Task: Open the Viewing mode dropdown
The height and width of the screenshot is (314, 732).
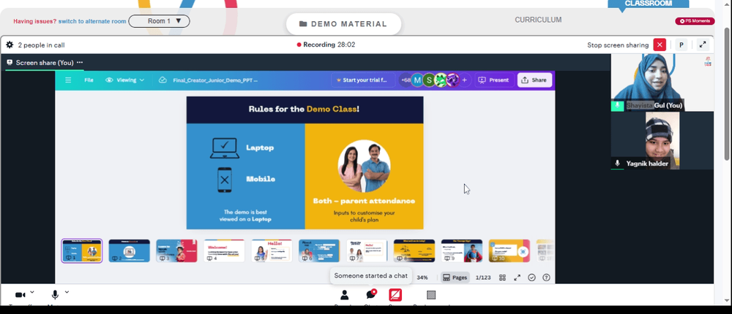Action: click(x=124, y=80)
